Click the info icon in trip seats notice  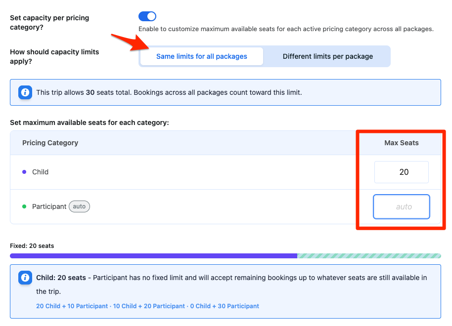click(25, 92)
